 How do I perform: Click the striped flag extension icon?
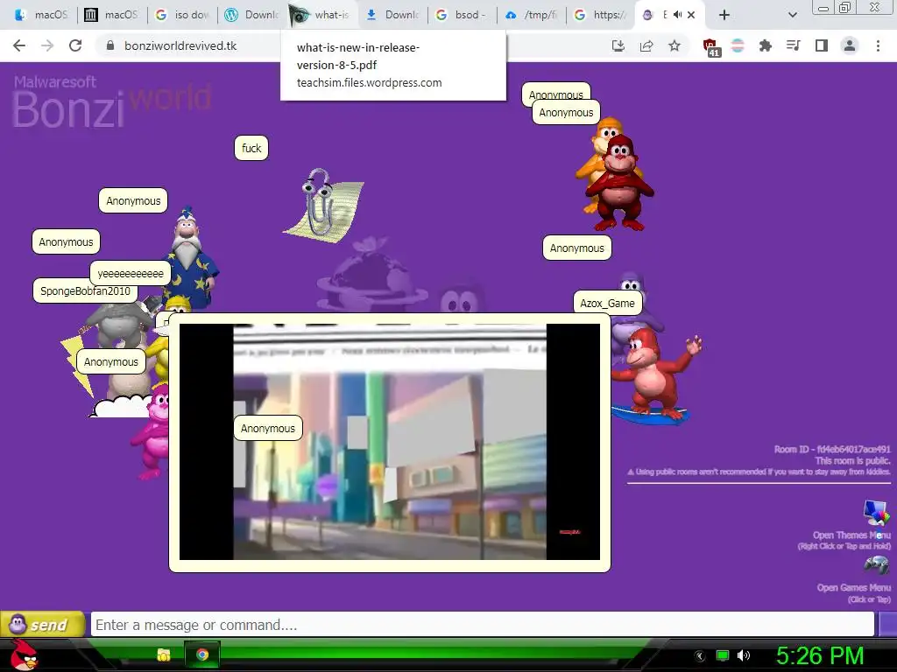click(x=738, y=45)
